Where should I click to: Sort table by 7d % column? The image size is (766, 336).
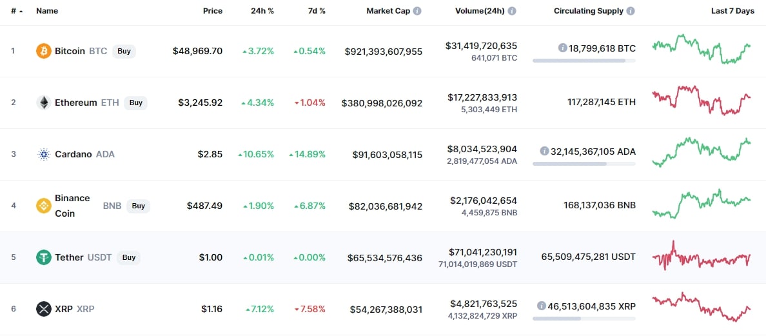tap(316, 11)
